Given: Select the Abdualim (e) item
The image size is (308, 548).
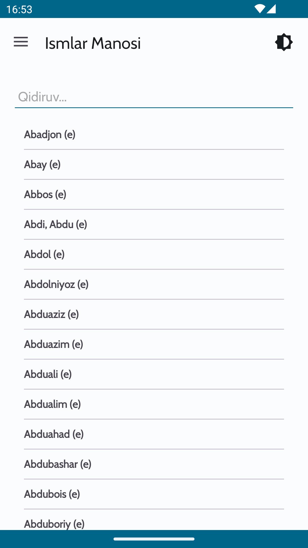Looking at the screenshot, I should pyautogui.click(x=154, y=404).
